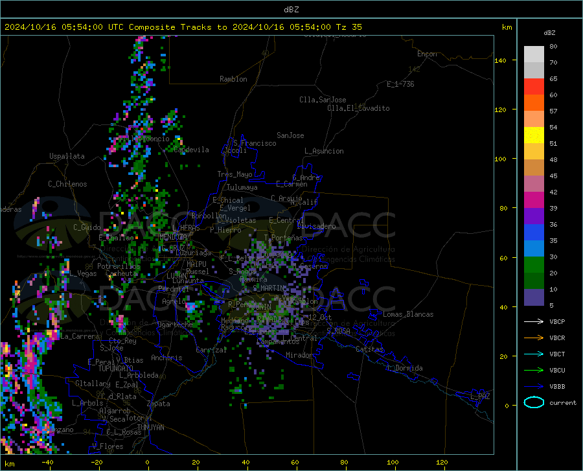Click the 'Catitas' map label
Viewport: 583px width, 471px height.
369,349
